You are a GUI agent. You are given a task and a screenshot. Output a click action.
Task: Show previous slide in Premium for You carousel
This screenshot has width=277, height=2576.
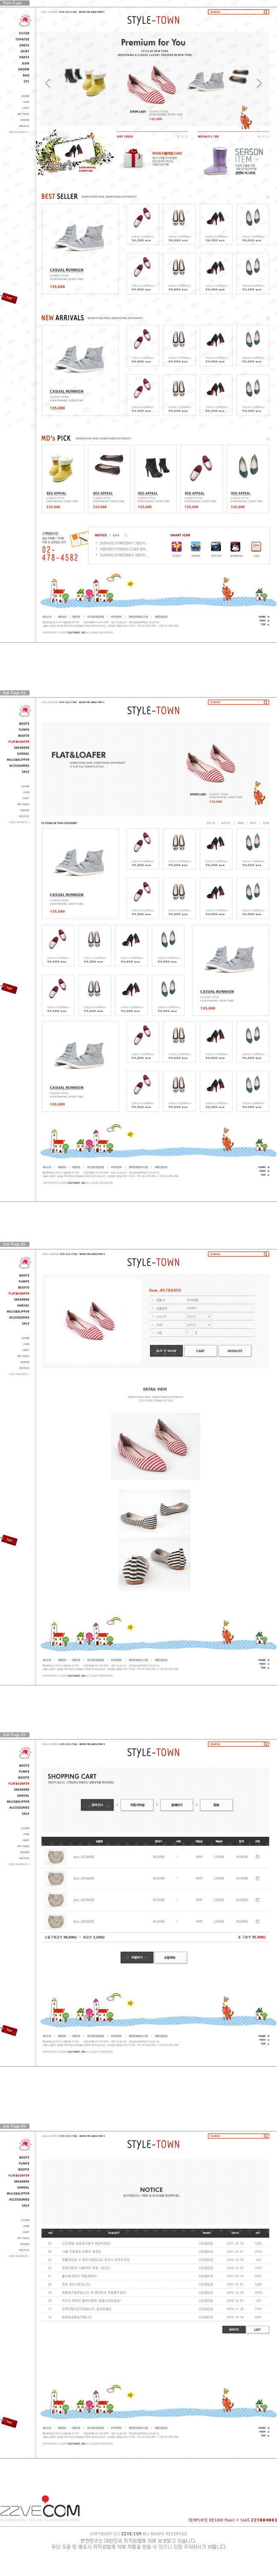point(47,84)
